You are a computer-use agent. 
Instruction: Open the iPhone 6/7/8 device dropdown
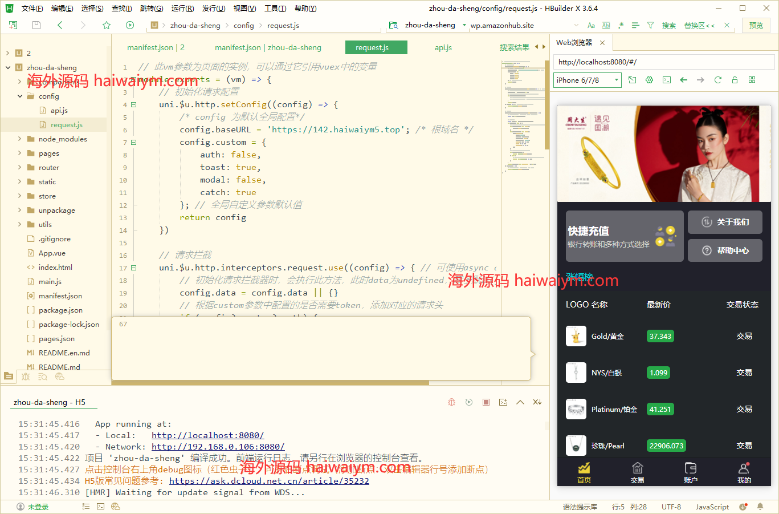pyautogui.click(x=587, y=80)
